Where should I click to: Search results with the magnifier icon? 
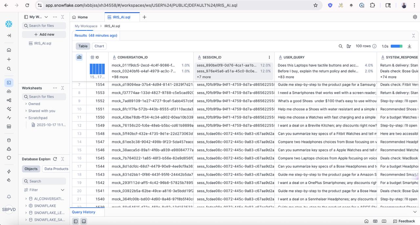point(341,46)
